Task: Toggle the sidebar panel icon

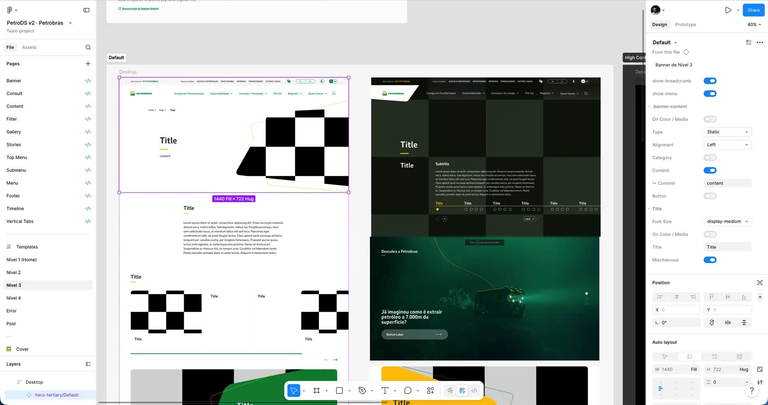Action: tap(86, 10)
